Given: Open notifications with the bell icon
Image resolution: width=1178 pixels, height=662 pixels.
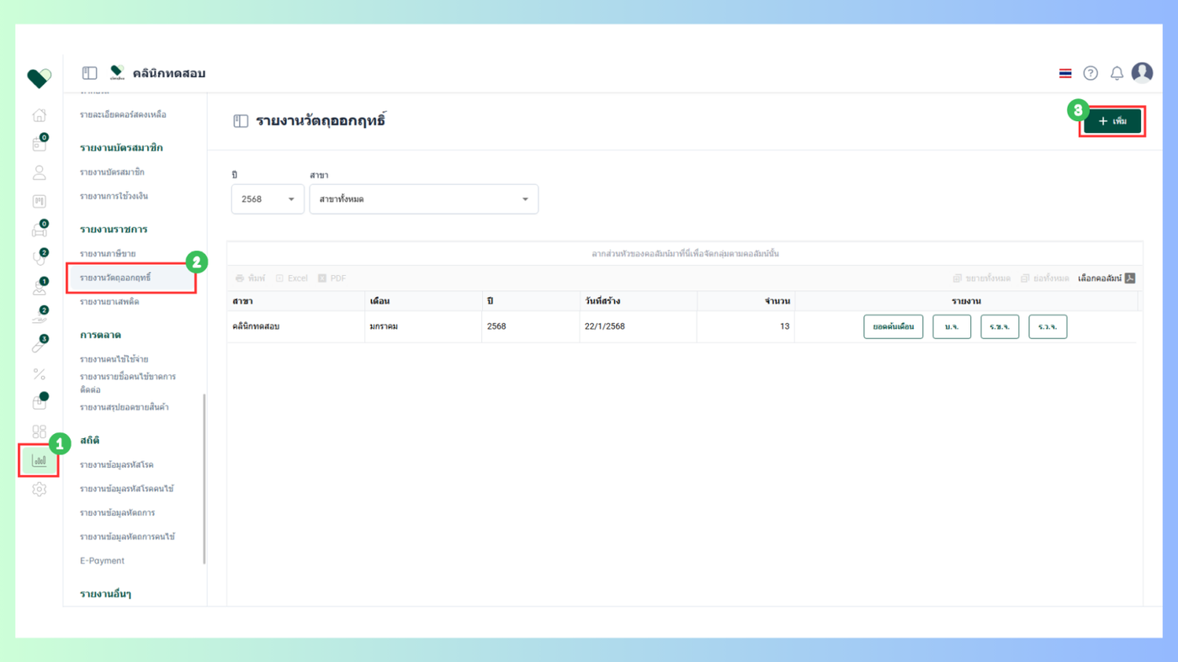Looking at the screenshot, I should point(1117,73).
